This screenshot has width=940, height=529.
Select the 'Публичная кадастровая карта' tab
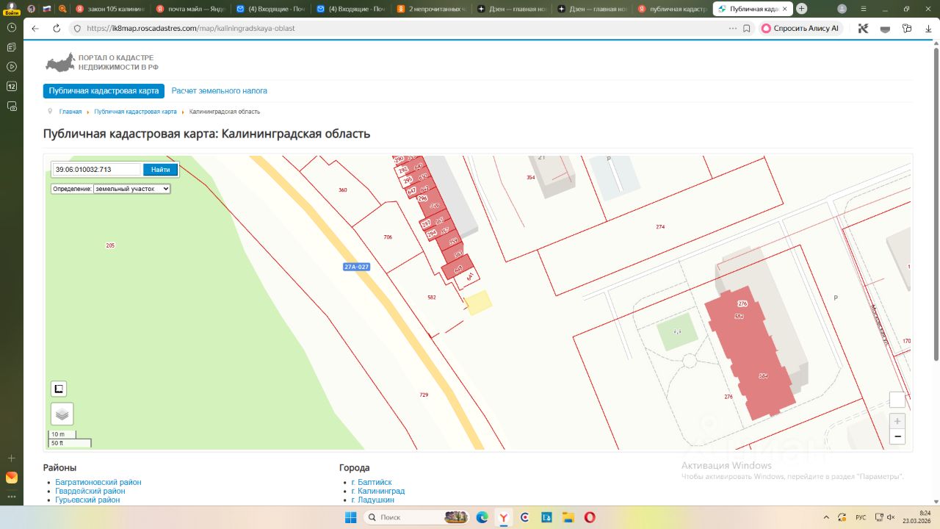coord(104,91)
